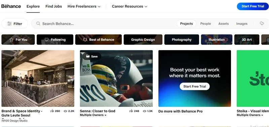
Task: Focus the Search Behance field
Action: point(103,24)
